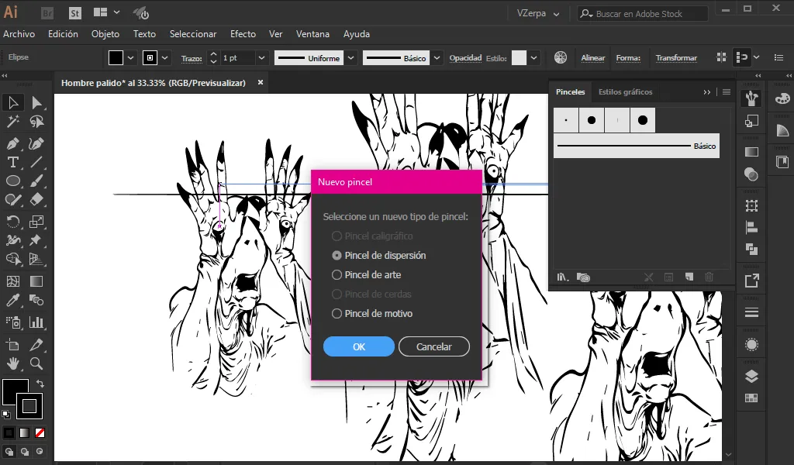This screenshot has width=794, height=465.
Task: Set paint mode to None
Action: (40, 432)
